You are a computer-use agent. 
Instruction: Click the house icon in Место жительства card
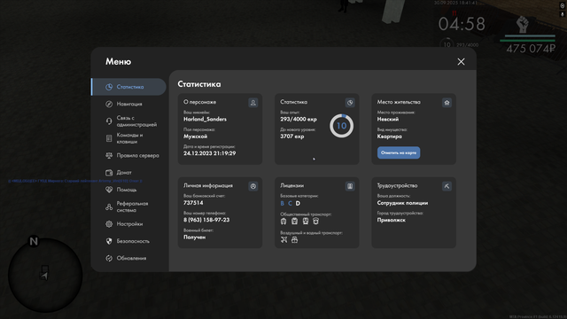click(x=447, y=103)
